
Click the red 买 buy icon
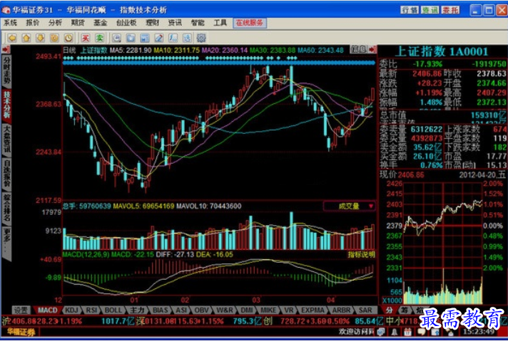(x=86, y=38)
